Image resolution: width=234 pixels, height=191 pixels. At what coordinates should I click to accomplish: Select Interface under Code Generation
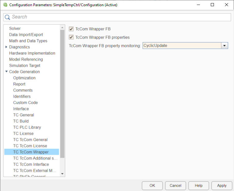(21, 109)
